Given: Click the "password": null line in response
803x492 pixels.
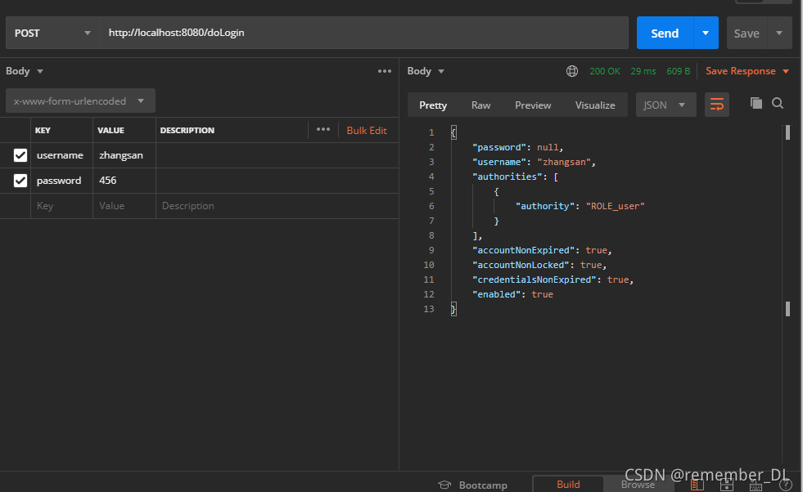Looking at the screenshot, I should click(x=518, y=147).
